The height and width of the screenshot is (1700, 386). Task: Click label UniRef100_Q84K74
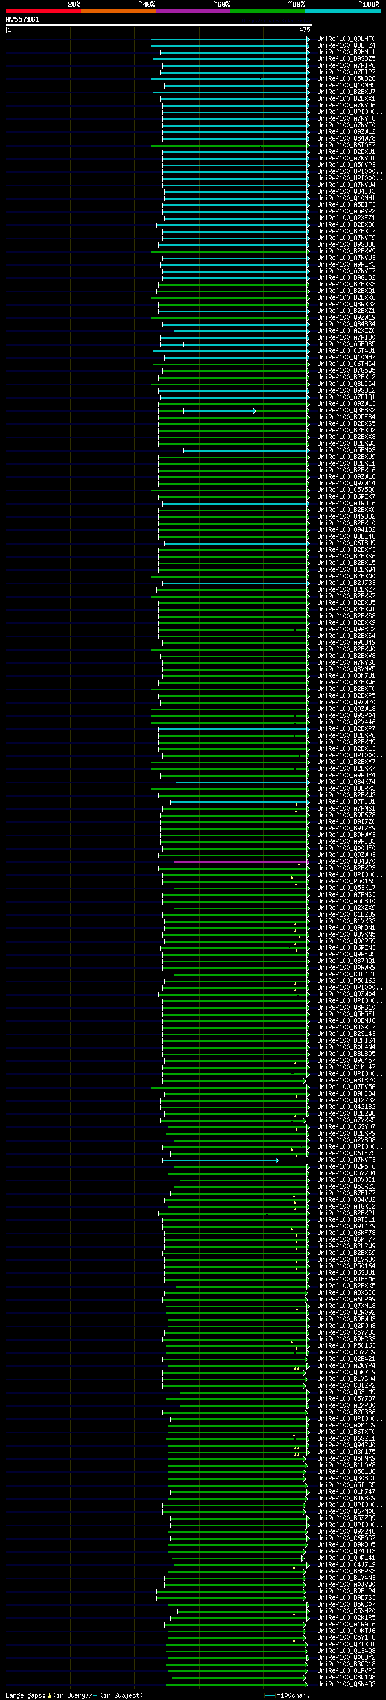[346, 782]
